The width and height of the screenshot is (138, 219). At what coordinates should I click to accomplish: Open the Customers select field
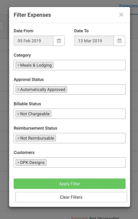point(70,162)
